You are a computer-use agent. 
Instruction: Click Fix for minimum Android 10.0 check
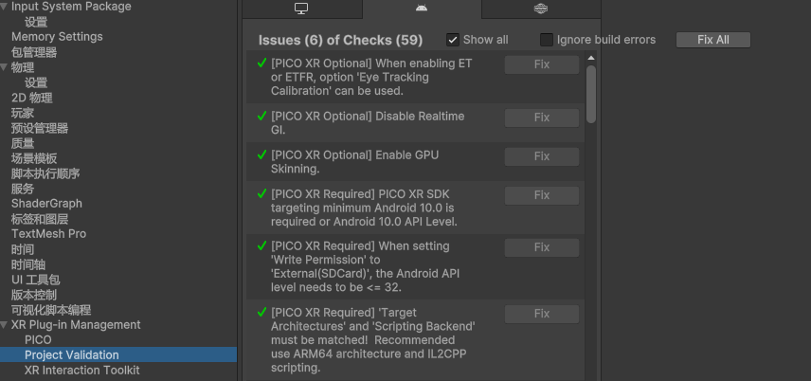point(542,195)
